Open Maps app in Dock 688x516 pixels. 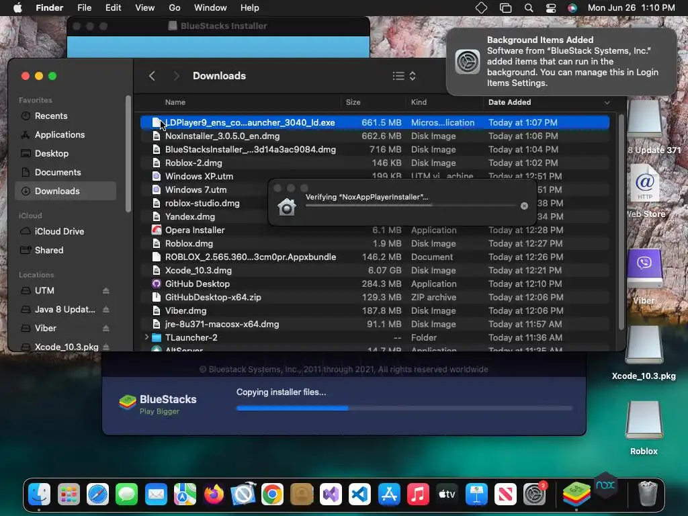(185, 494)
